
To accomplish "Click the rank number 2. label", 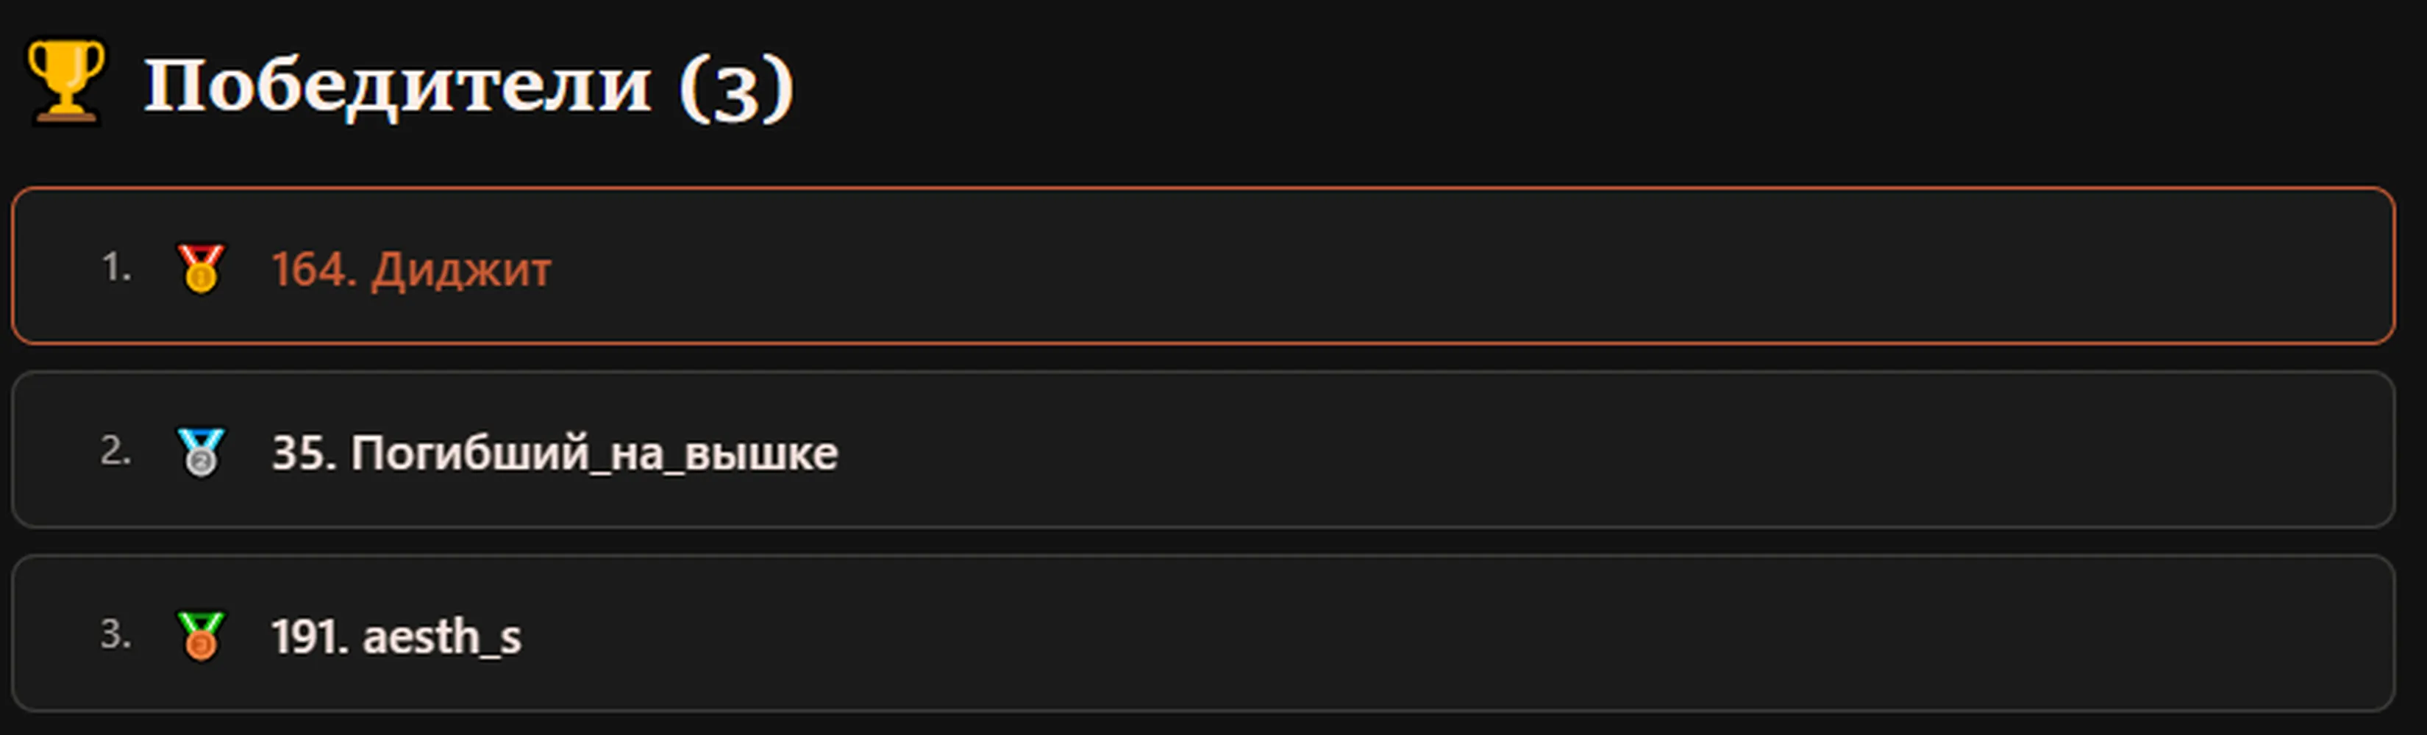I will coord(116,451).
